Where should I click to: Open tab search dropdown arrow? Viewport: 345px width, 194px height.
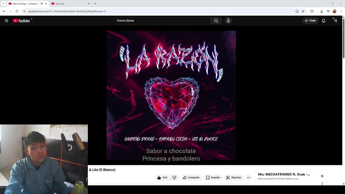point(4,4)
